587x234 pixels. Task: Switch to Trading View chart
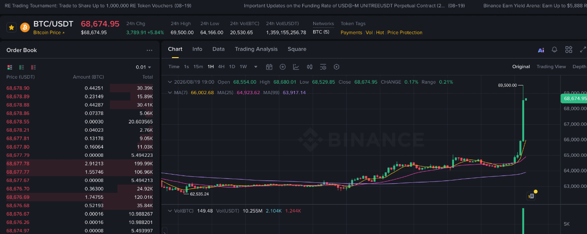[551, 67]
